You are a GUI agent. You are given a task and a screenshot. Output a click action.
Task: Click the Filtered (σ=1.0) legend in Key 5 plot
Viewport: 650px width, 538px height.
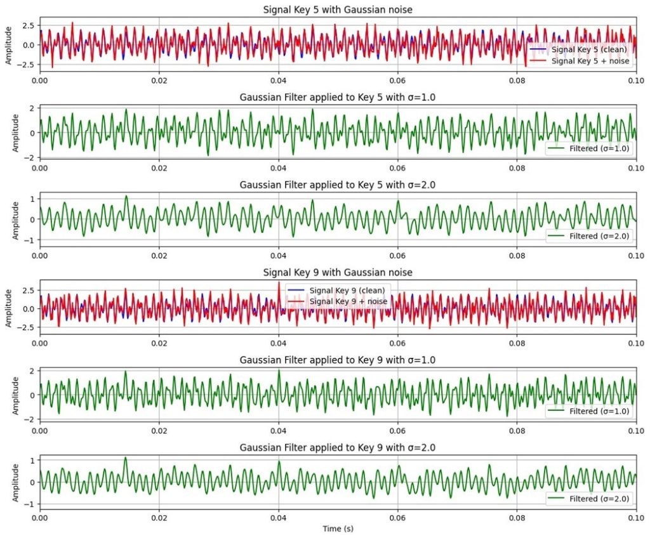point(588,148)
